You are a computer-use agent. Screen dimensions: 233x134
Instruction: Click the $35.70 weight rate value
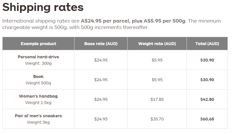tap(157, 119)
